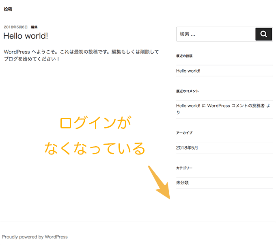The height and width of the screenshot is (245, 276).
Task: Click Proudly powered by WordPress footer link
Action: pyautogui.click(x=35, y=237)
